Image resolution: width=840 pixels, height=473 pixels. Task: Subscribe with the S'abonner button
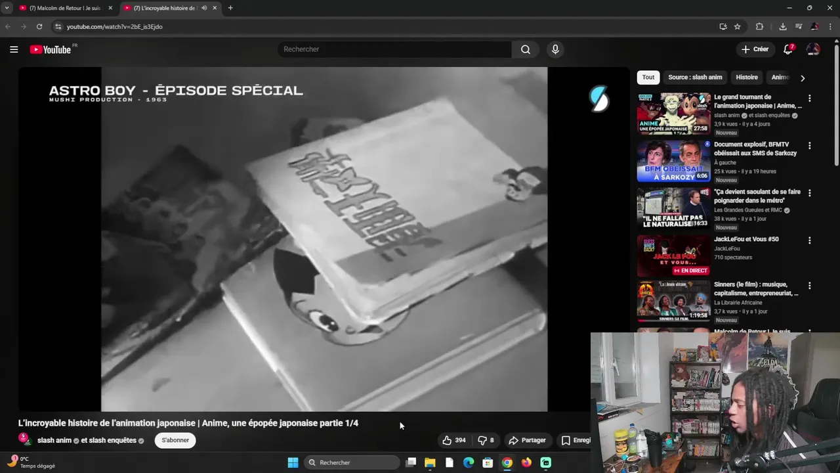tap(175, 440)
